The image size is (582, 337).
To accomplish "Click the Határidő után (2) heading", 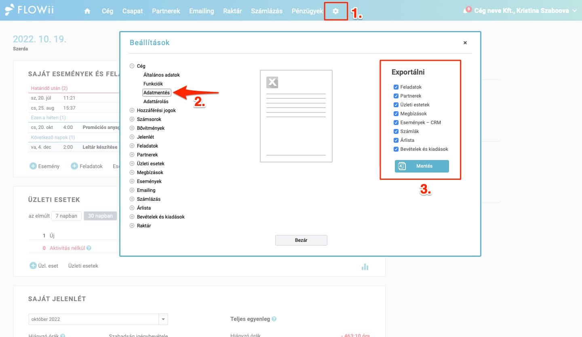I will click(x=49, y=88).
